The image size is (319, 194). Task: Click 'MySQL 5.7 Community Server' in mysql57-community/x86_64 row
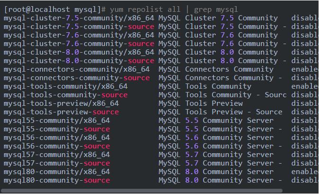coord(216,155)
